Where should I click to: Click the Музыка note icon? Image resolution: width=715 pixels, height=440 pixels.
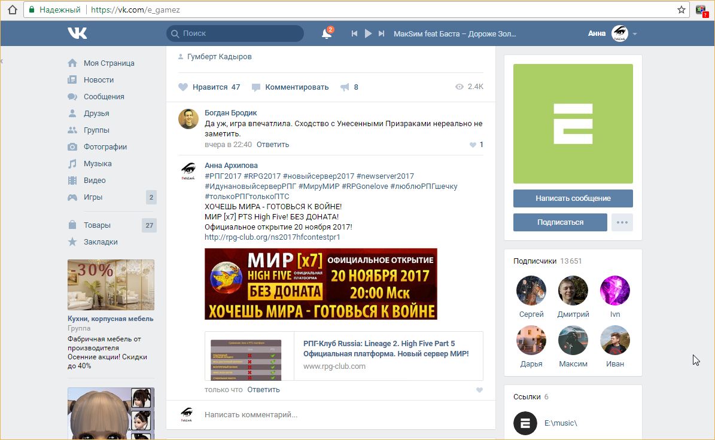pyautogui.click(x=72, y=164)
